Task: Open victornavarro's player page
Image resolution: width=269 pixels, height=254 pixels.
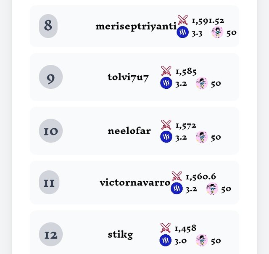Action: click(135, 183)
